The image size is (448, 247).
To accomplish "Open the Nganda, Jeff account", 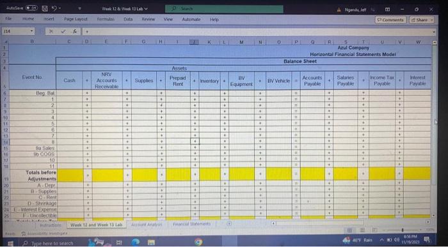I will (x=355, y=9).
